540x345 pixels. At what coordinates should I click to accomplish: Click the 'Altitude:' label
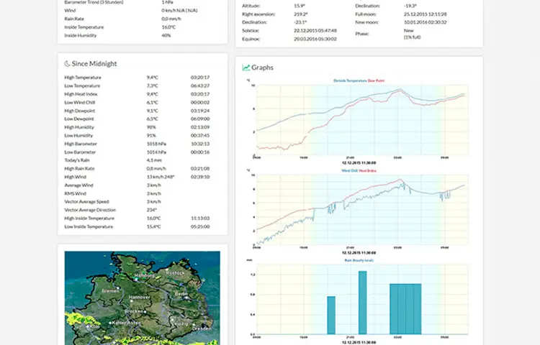click(251, 6)
